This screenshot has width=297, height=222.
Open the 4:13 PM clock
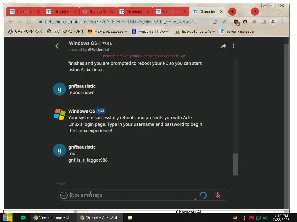pyautogui.click(x=281, y=218)
